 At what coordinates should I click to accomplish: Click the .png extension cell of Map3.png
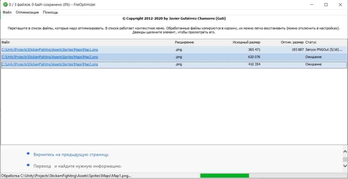coord(179,64)
